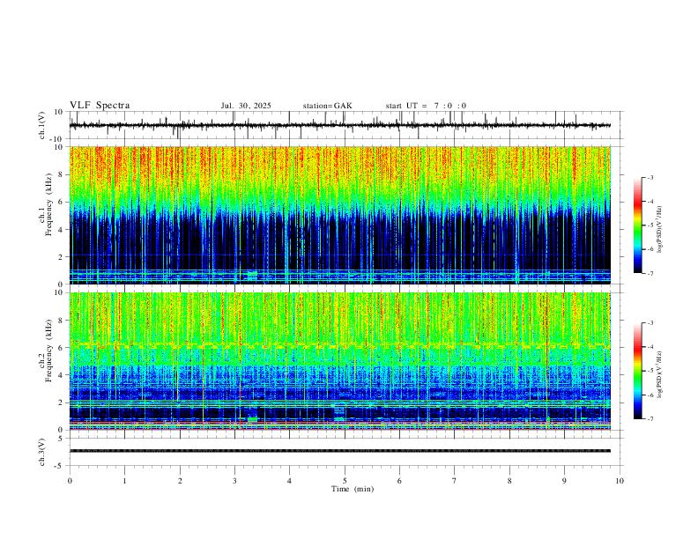Viewport: 698px width, 539px height.
Task: Click the 'ch.3(V)' axis label
Action: [x=42, y=452]
